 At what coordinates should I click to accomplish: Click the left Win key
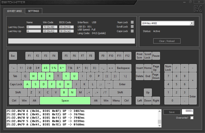click(x=24, y=101)
